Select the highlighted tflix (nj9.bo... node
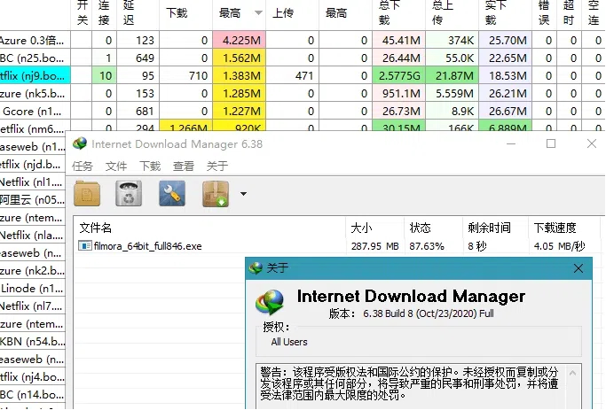Screen dimensions: 606x410 tap(35, 75)
